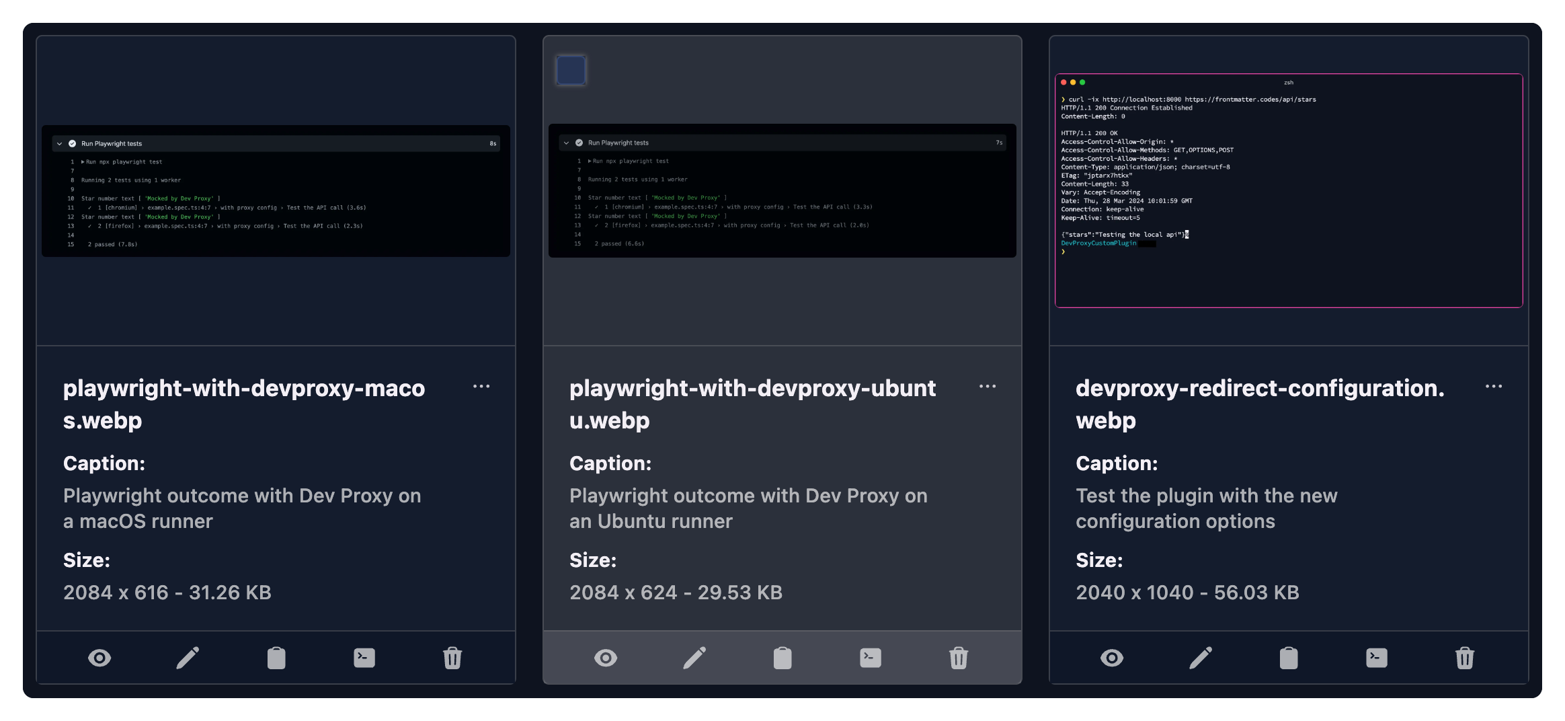Insert snippet for the Ubuntu runner image
Viewport: 1565px width, 721px height.
click(871, 658)
